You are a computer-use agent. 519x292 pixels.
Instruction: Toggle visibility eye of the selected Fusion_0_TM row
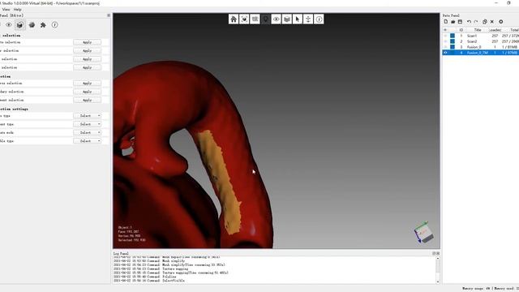445,53
